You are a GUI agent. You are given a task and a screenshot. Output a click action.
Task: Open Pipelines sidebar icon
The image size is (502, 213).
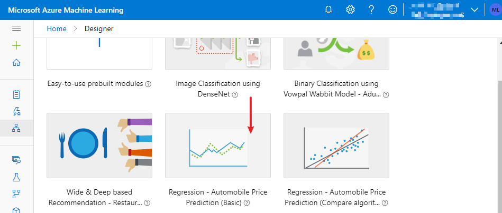(x=16, y=193)
